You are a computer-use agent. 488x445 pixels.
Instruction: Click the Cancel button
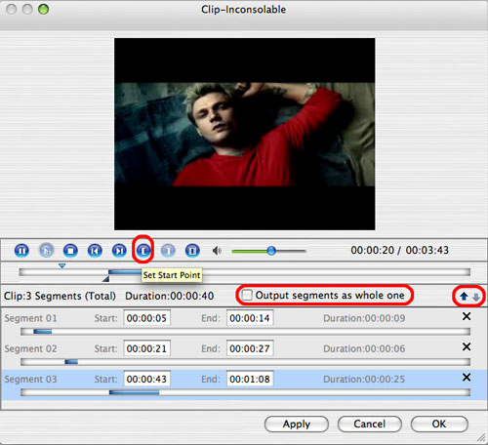(x=370, y=424)
